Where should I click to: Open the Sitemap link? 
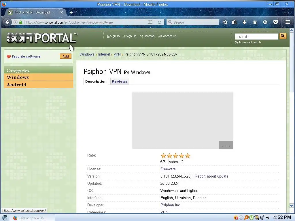pyautogui.click(x=149, y=36)
